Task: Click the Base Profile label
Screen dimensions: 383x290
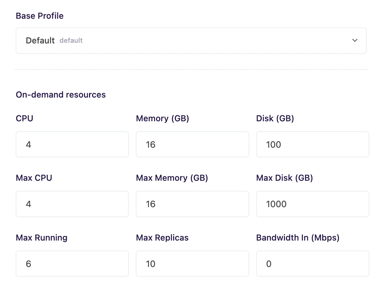Action: point(39,16)
